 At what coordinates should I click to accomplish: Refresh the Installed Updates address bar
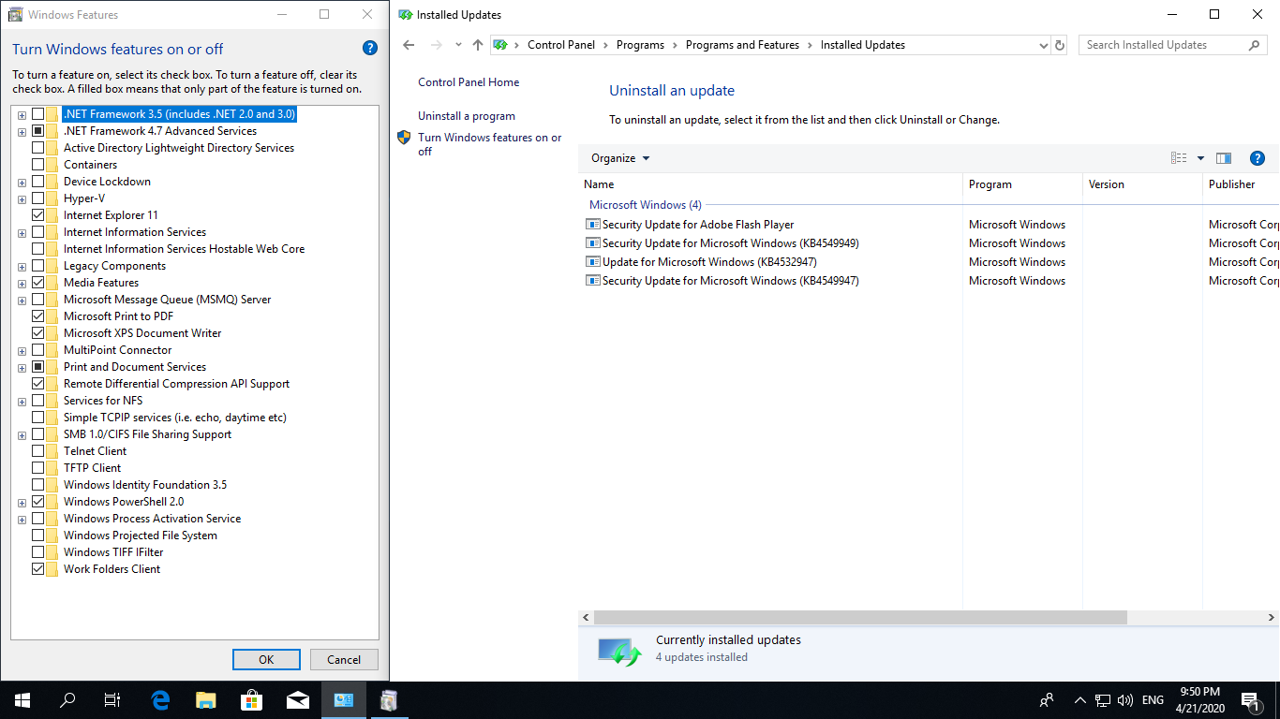tap(1060, 45)
